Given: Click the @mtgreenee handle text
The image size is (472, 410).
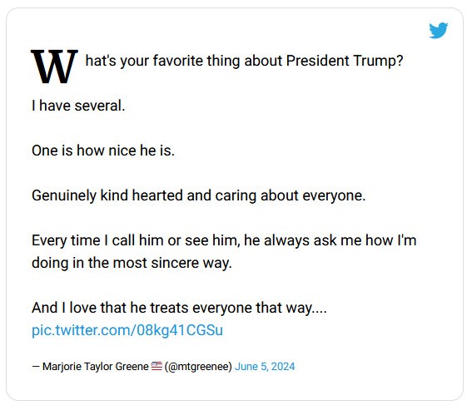Looking at the screenshot, I should click(x=198, y=367).
